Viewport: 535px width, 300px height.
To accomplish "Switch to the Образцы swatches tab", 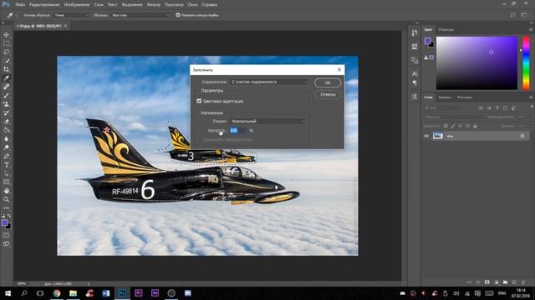I will point(446,30).
